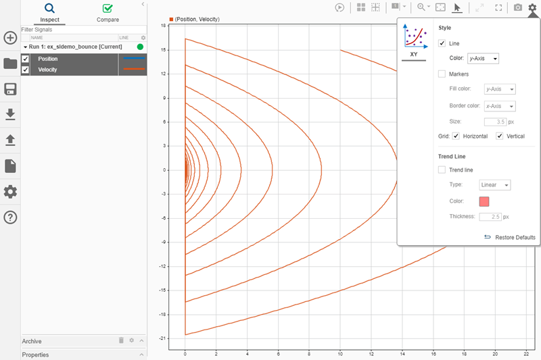Open preferences gear in left sidebar
The image size is (541, 360).
point(10,192)
